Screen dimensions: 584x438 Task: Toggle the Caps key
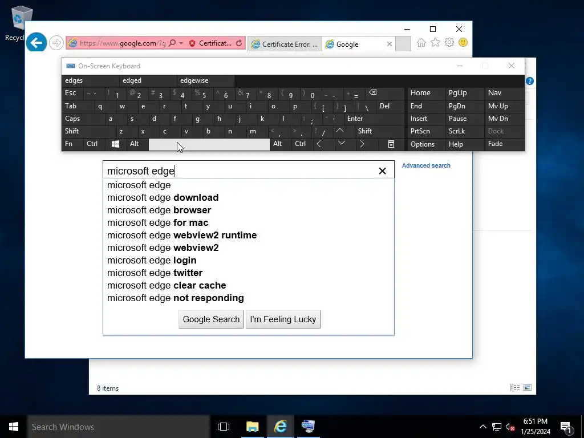pos(81,119)
